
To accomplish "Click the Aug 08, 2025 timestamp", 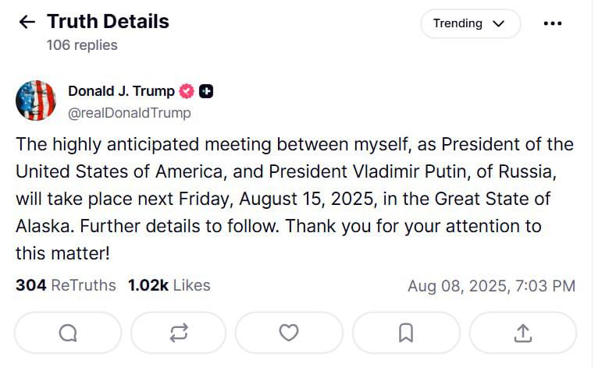I will (491, 286).
